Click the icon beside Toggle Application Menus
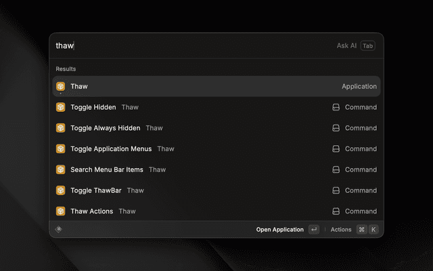The image size is (433, 271). pyautogui.click(x=60, y=149)
